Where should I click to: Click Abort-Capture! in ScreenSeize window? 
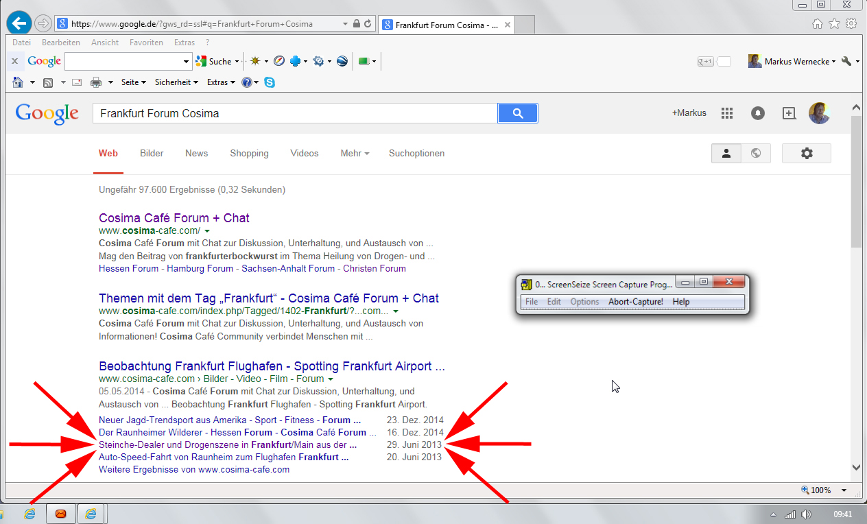click(x=636, y=302)
